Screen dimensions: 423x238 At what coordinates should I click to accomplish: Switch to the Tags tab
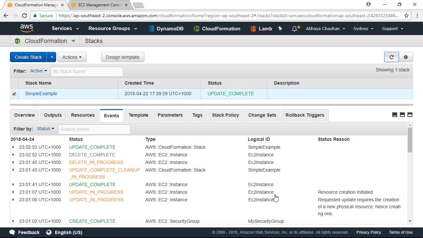coord(197,115)
